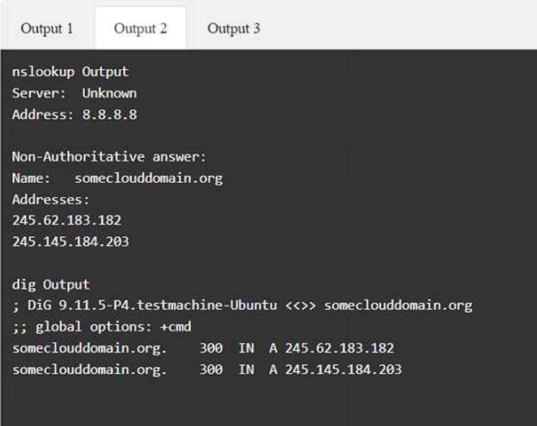Click second dig record domain name
This screenshot has width=537, height=426.
click(90, 370)
